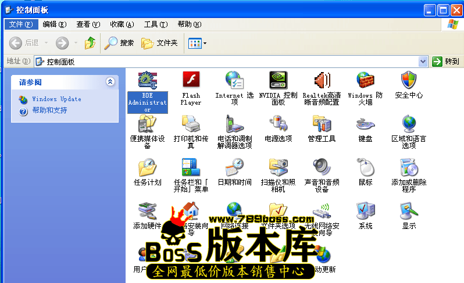Open 添加或删除程序 icon
The width and height of the screenshot is (464, 283).
point(409,167)
